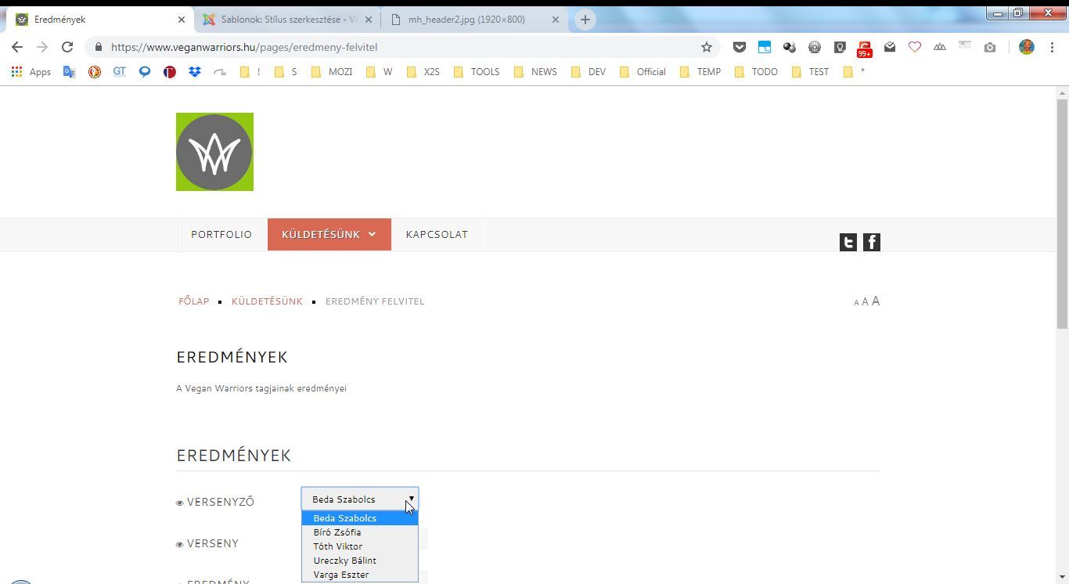Open the Kapcsolat page link
The height and width of the screenshot is (584, 1069).
point(437,234)
